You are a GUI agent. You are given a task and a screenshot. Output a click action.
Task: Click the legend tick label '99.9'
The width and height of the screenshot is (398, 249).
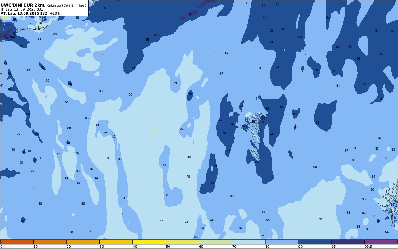click(368, 247)
